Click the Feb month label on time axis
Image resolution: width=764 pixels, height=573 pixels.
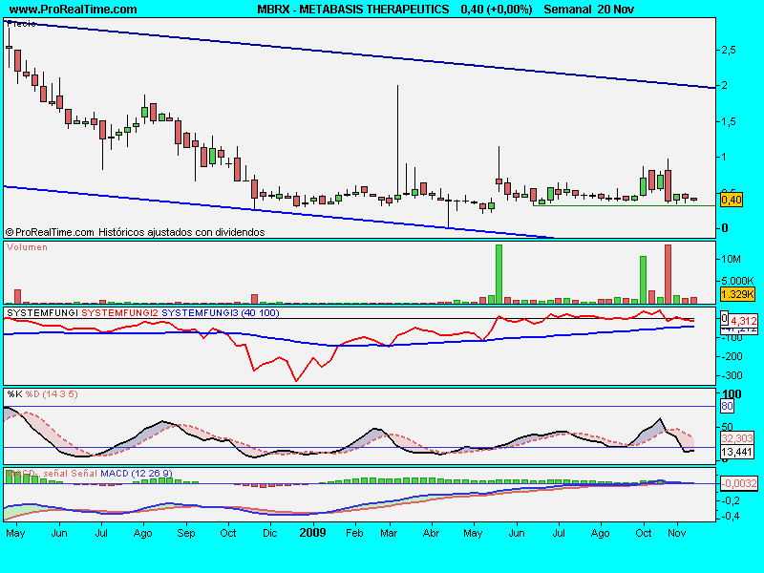click(x=354, y=533)
